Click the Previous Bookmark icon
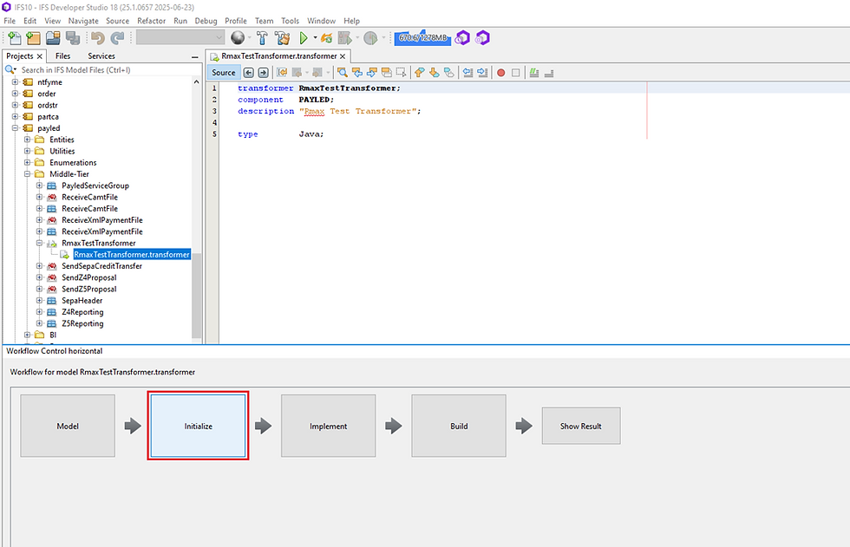The width and height of the screenshot is (850, 547). [420, 73]
